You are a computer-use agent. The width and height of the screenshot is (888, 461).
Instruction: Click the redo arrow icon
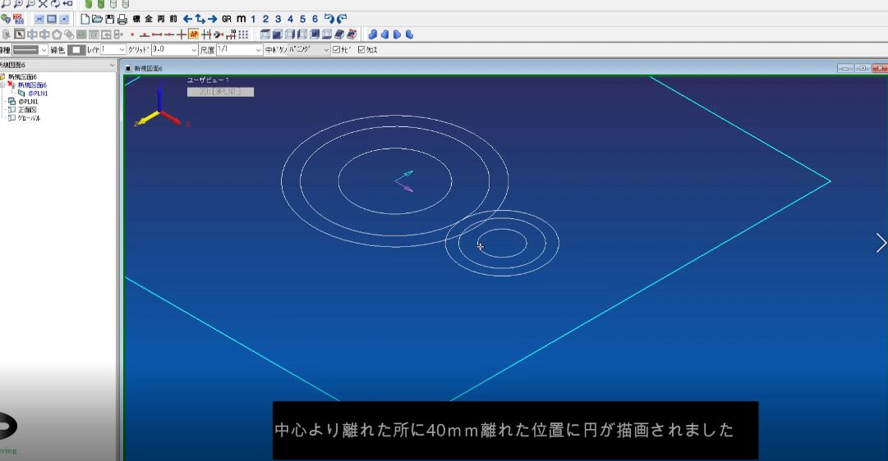[x=342, y=19]
